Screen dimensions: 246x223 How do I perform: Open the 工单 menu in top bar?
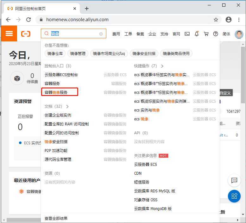pyautogui.click(x=128, y=34)
